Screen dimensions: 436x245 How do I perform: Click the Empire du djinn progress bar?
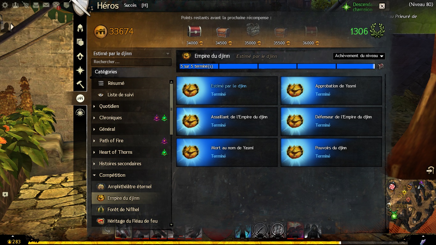[x=277, y=66]
